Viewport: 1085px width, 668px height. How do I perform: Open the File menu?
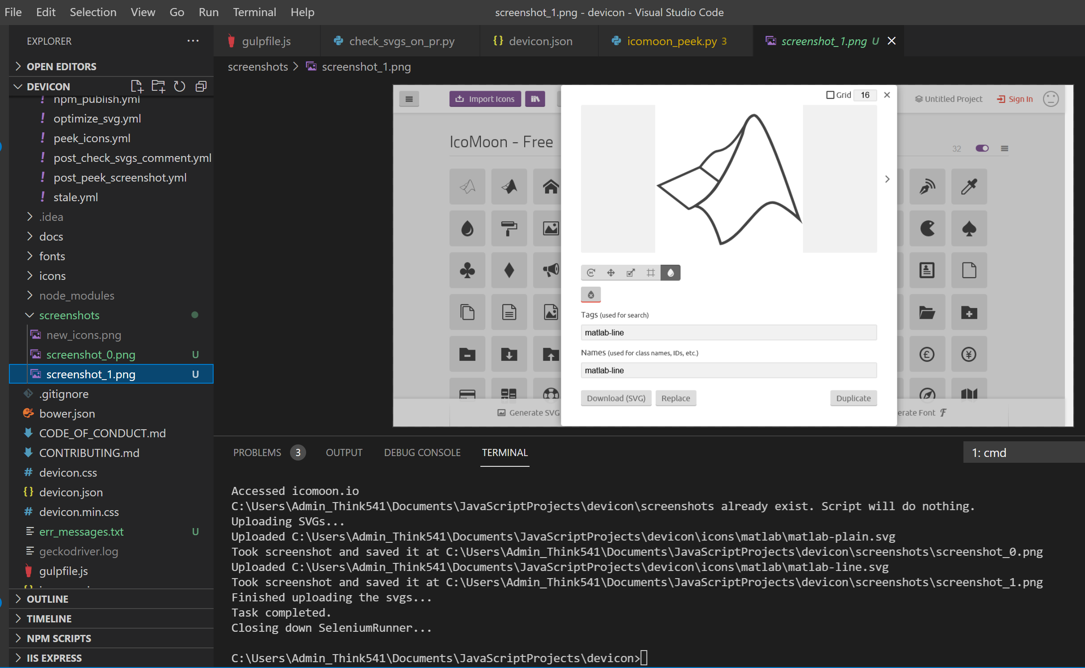click(13, 12)
